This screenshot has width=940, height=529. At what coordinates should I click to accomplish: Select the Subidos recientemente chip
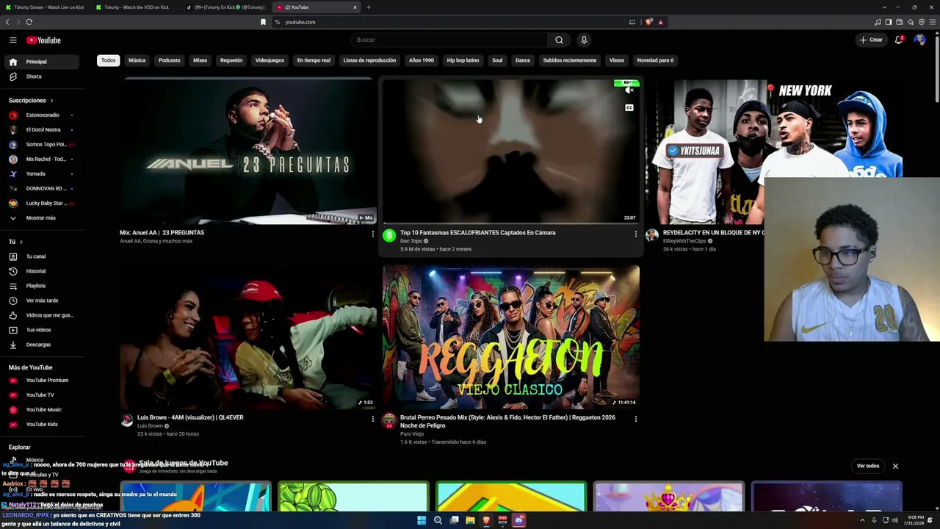(x=570, y=60)
